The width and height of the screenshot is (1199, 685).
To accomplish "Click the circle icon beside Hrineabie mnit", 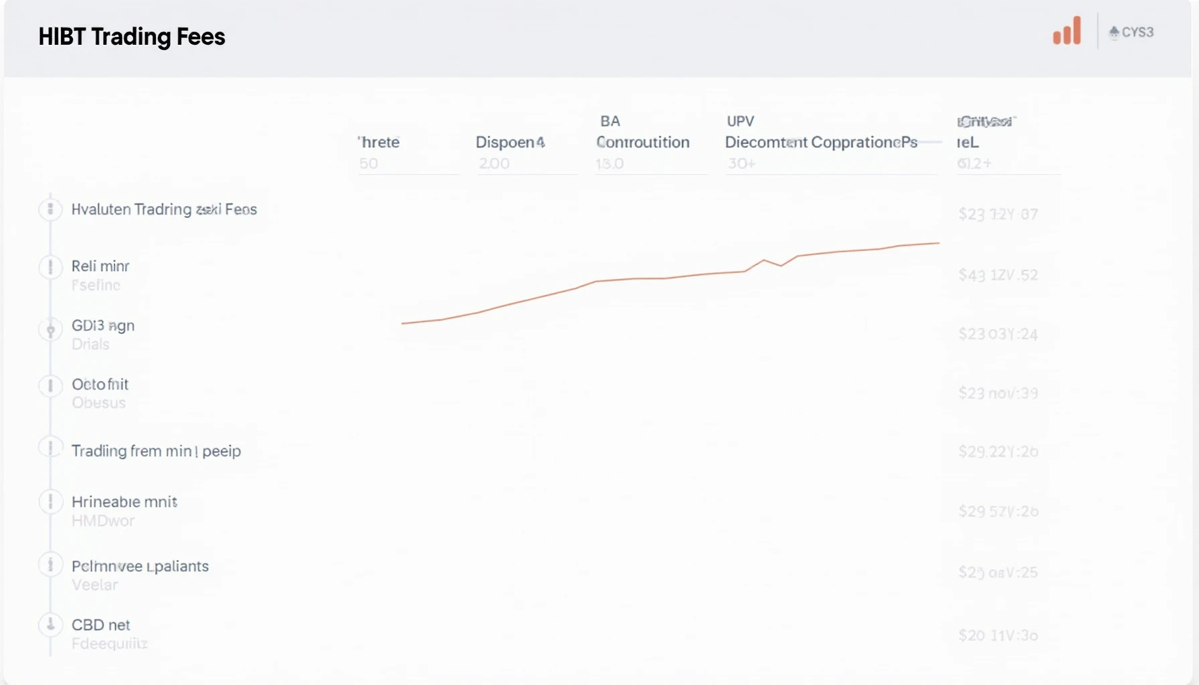I will click(50, 502).
